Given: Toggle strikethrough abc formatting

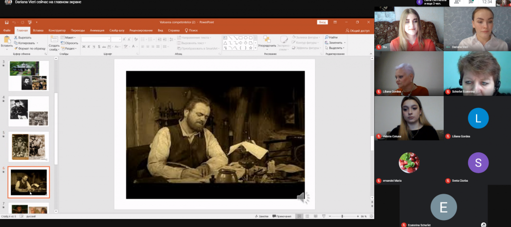Looking at the screenshot, I should pyautogui.click(x=104, y=47).
